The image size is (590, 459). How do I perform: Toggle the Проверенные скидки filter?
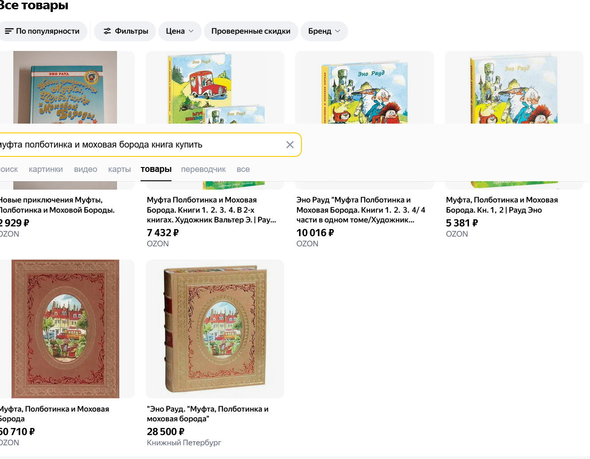coord(251,31)
